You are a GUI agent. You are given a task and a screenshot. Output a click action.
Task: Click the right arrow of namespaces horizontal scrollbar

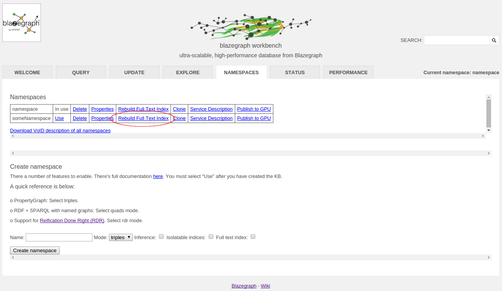(483, 136)
